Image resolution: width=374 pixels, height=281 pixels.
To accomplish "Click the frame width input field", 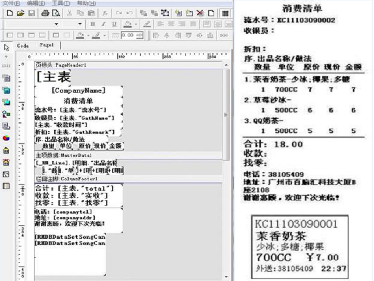I will click(x=126, y=35).
